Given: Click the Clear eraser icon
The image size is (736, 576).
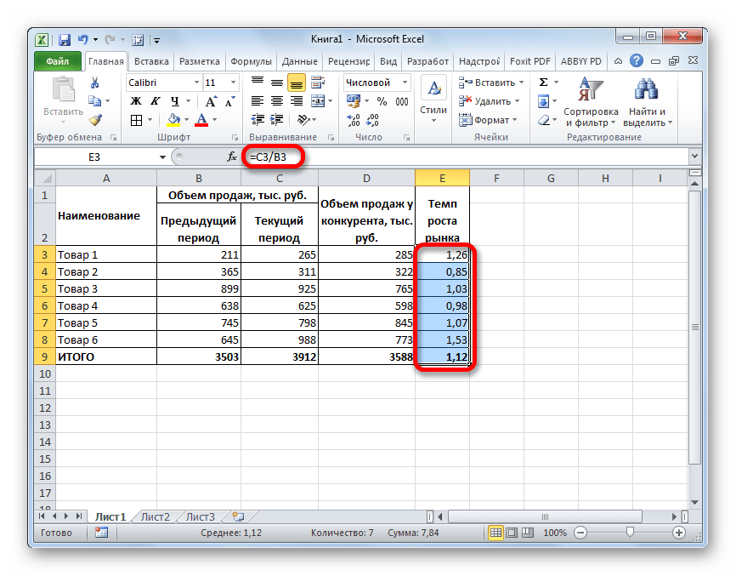Looking at the screenshot, I should 544,120.
